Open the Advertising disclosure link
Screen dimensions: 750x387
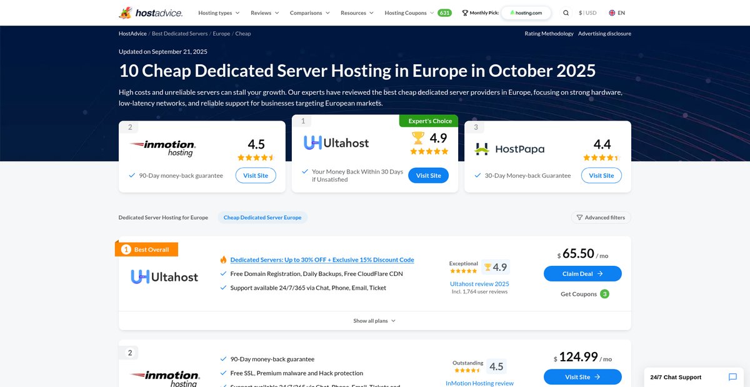pyautogui.click(x=604, y=34)
